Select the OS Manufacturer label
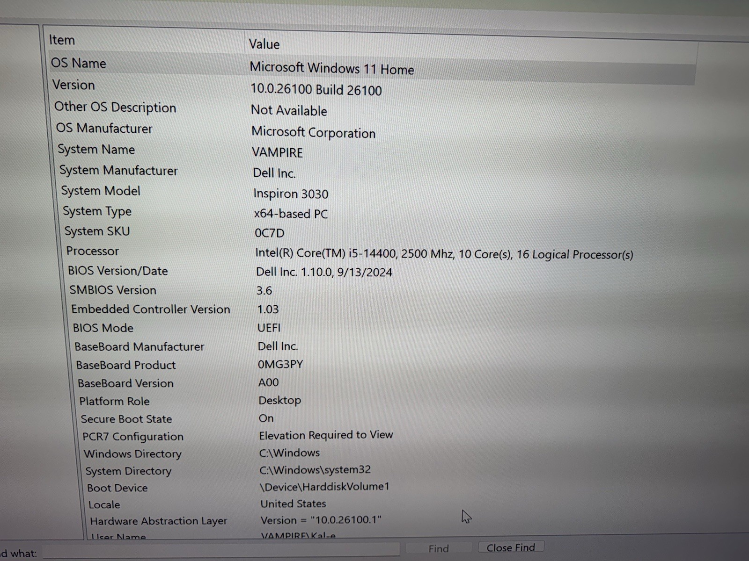This screenshot has height=561, width=749. click(104, 128)
